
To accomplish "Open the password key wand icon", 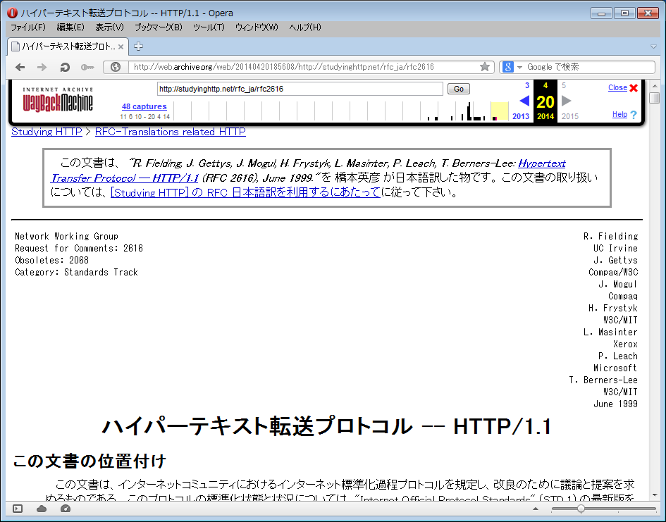I will click(x=87, y=67).
